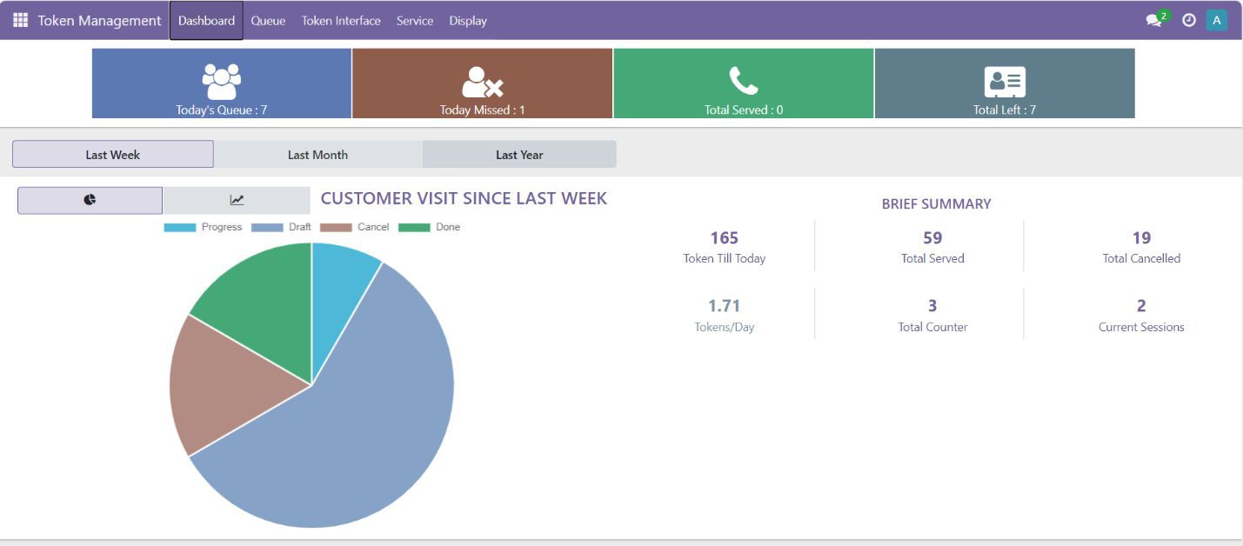Open the Display menu
This screenshot has height=546, width=1243.
468,21
